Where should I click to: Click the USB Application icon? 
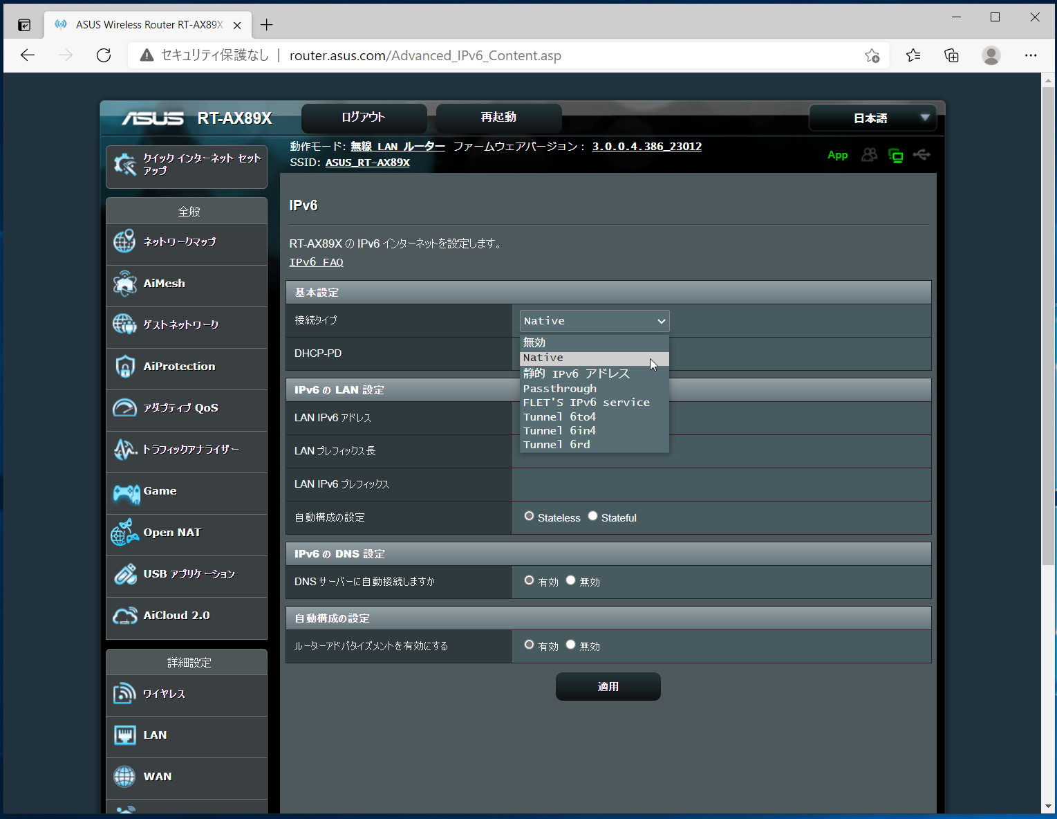coord(125,574)
